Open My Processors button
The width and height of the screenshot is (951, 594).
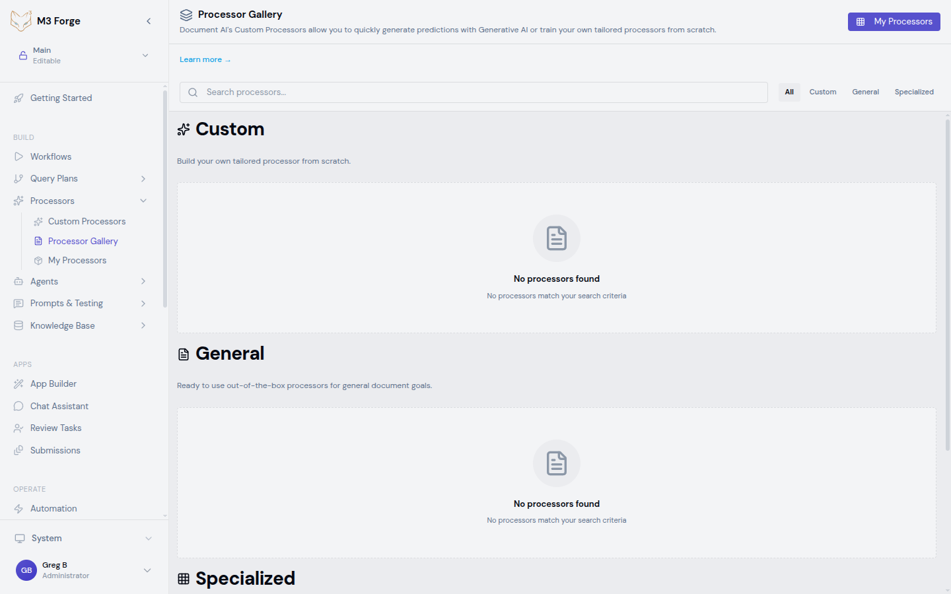(x=894, y=22)
